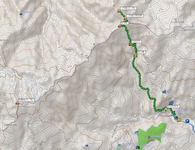Select the label box beside the hut icon

pos(136,41)
